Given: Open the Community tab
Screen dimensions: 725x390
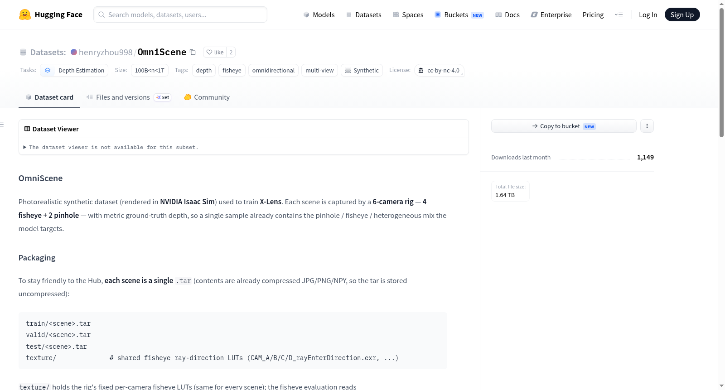Looking at the screenshot, I should click(207, 97).
